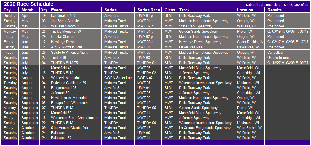
Task: Click the 'Wisconsin State Championship' event cell
Action: coord(75,118)
